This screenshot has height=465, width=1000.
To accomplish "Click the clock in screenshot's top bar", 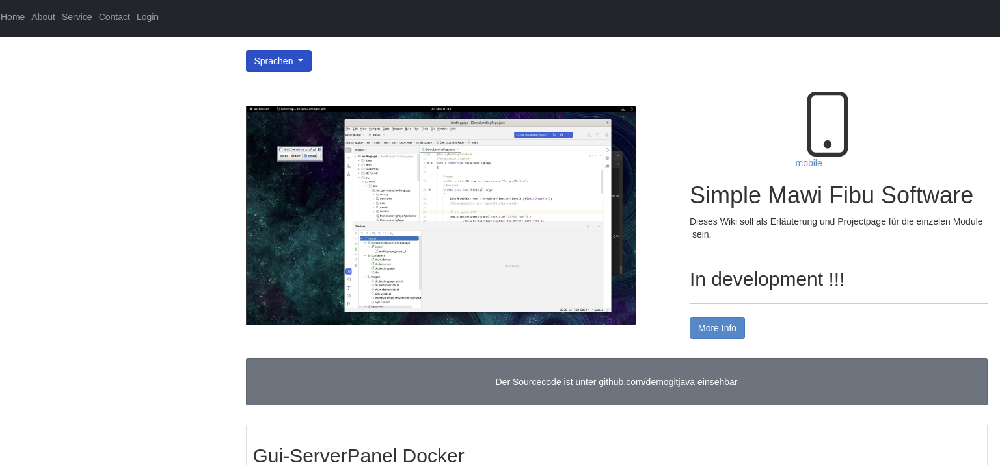I will [440, 109].
